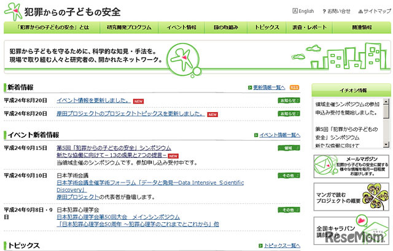
Task: Click the orange RSS feed icon
Action: pos(295,88)
